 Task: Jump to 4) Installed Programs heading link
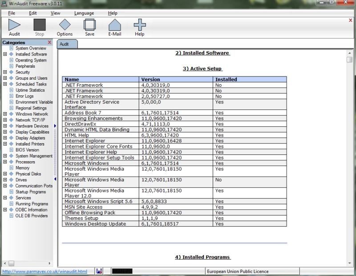click(202, 257)
